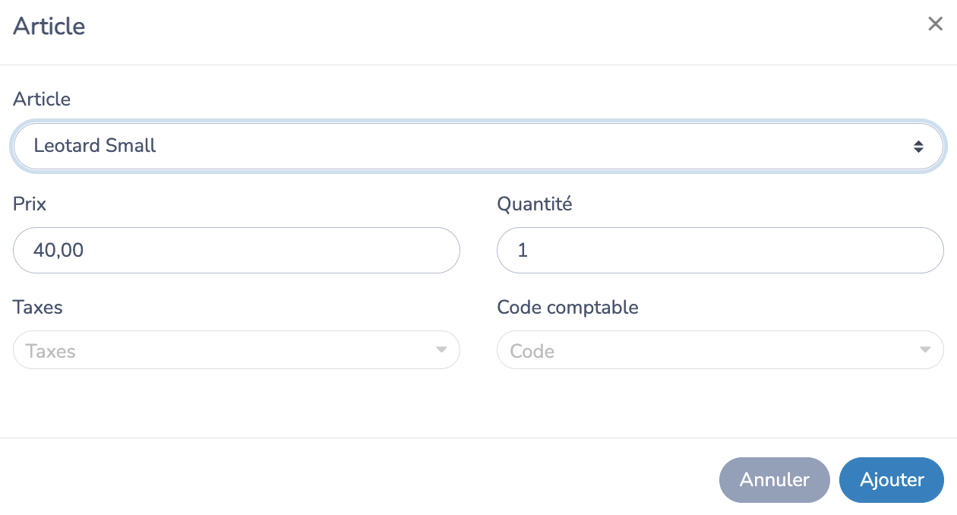Click the Prix field label
The image size is (957, 515).
point(30,204)
